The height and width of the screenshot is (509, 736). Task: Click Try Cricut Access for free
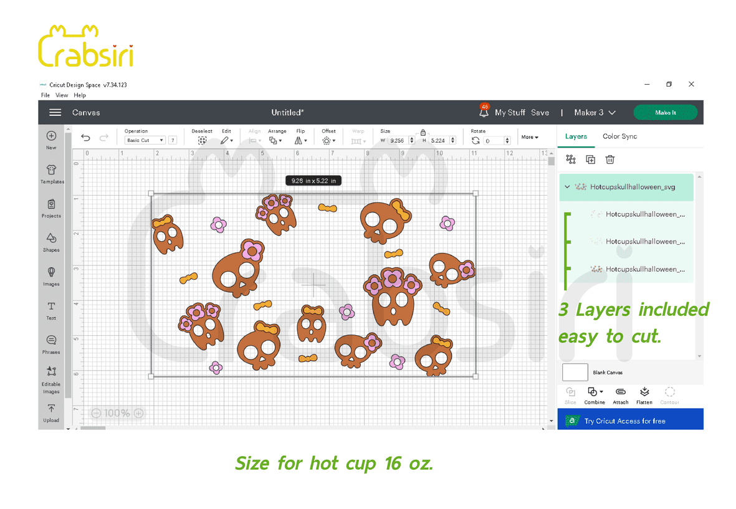(x=630, y=421)
